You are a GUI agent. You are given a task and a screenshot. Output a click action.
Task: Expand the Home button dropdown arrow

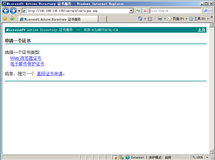click(x=145, y=19)
